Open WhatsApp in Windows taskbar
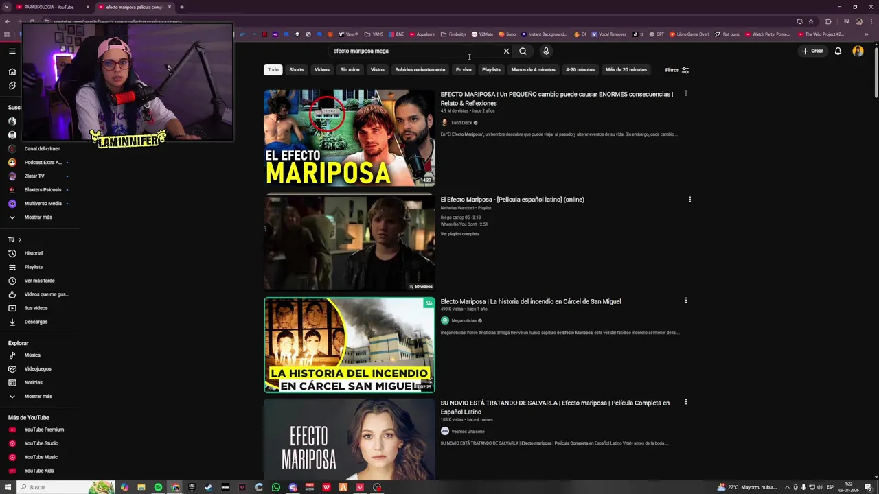 [x=276, y=487]
